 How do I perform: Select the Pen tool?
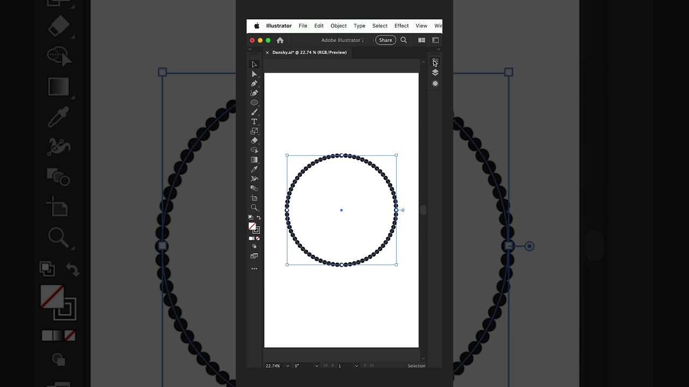(254, 83)
